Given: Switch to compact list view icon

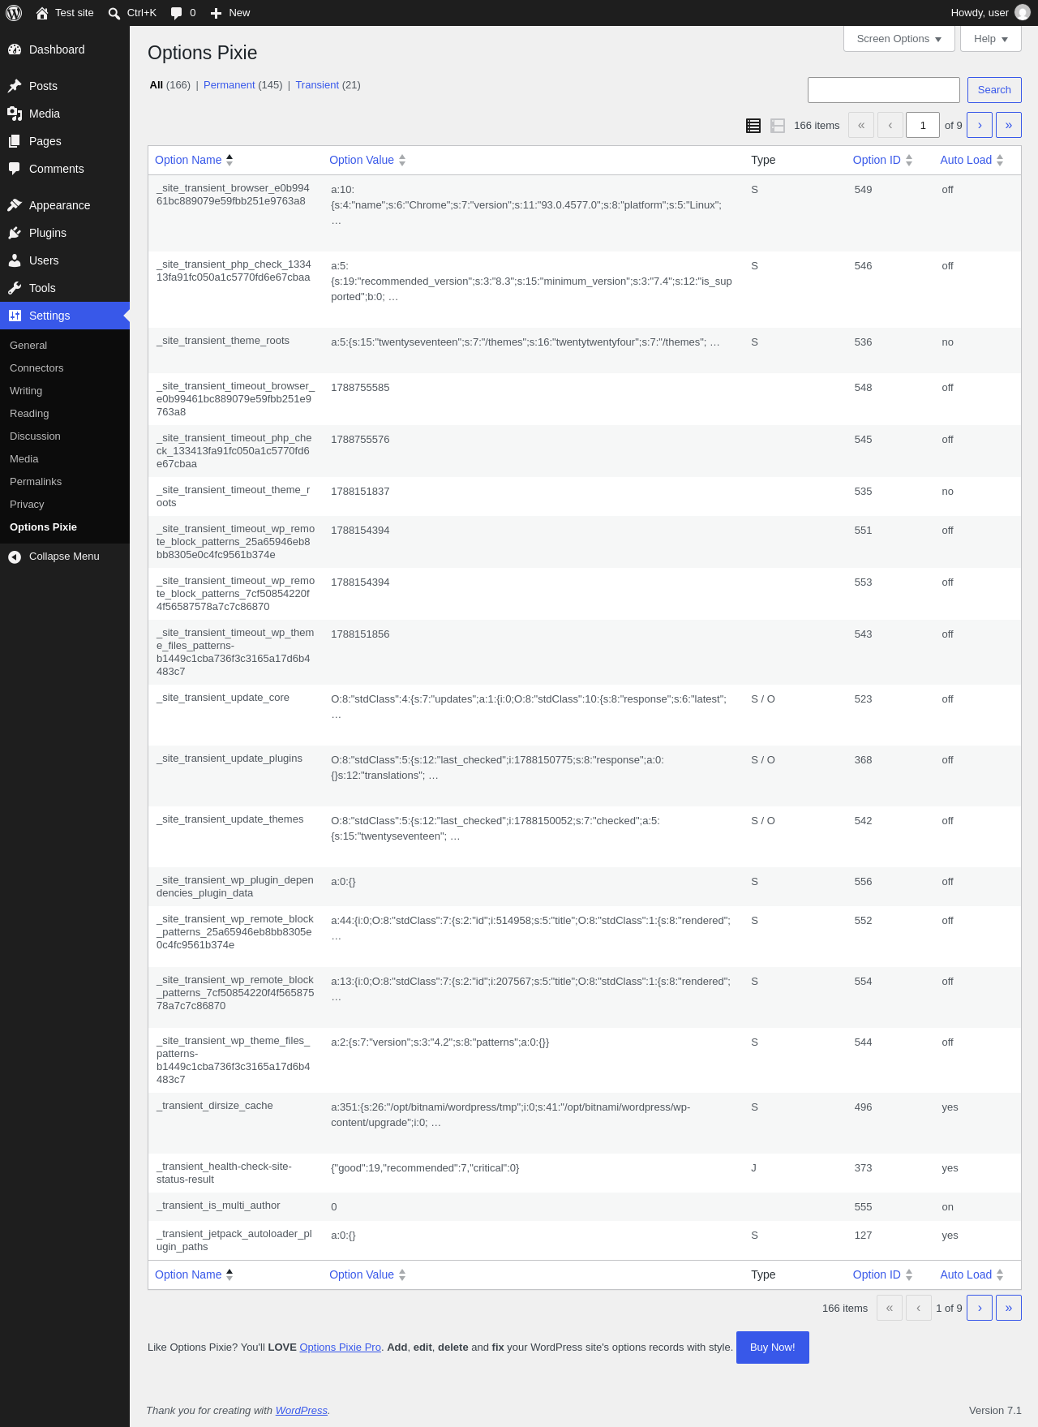Looking at the screenshot, I should tap(753, 126).
